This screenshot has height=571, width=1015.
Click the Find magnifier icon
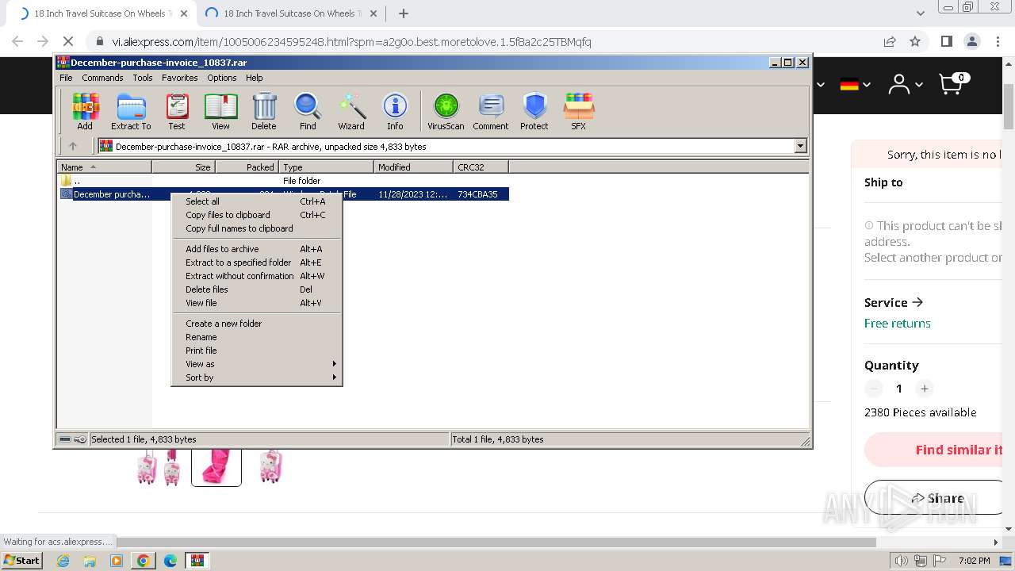308,112
